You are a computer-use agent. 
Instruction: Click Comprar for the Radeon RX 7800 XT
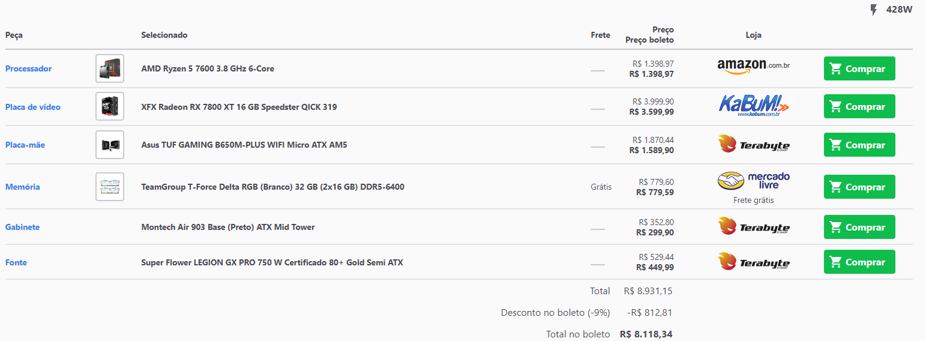[859, 106]
